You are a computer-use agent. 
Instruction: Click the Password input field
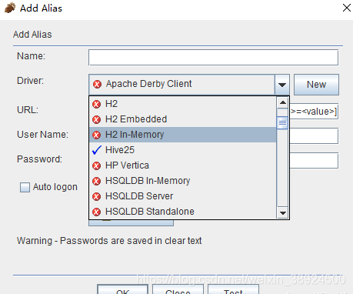314,161
